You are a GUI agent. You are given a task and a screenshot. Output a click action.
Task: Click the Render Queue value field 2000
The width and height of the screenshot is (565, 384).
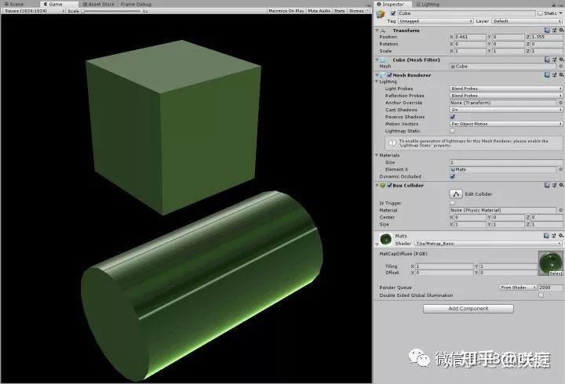coord(550,288)
